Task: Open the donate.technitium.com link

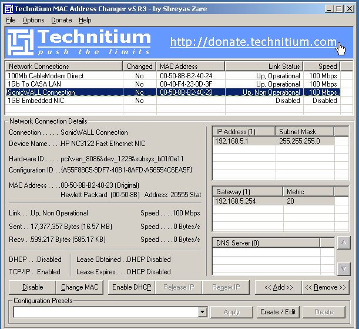Action: click(253, 42)
